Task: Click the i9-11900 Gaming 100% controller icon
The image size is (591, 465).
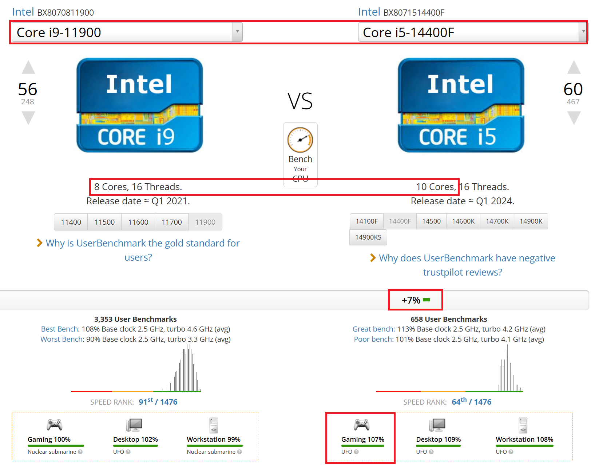Action: click(55, 425)
